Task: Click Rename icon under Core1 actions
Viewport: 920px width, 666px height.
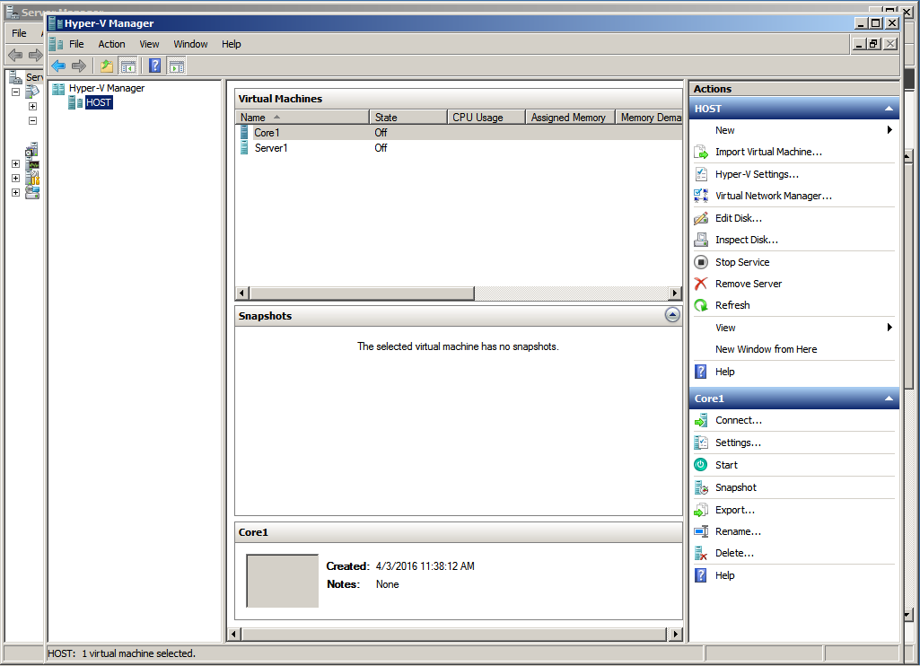Action: point(701,531)
